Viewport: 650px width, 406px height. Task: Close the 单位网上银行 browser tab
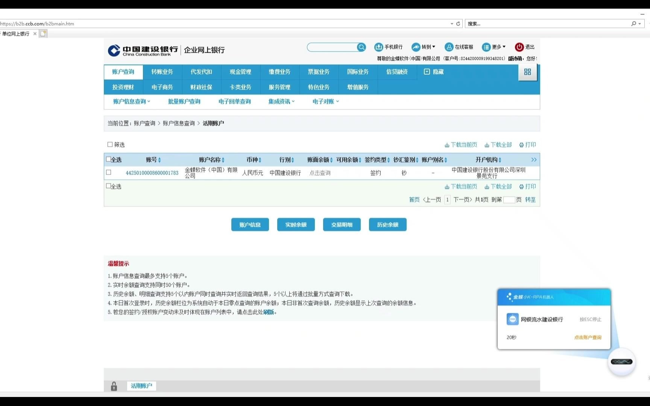(x=35, y=34)
